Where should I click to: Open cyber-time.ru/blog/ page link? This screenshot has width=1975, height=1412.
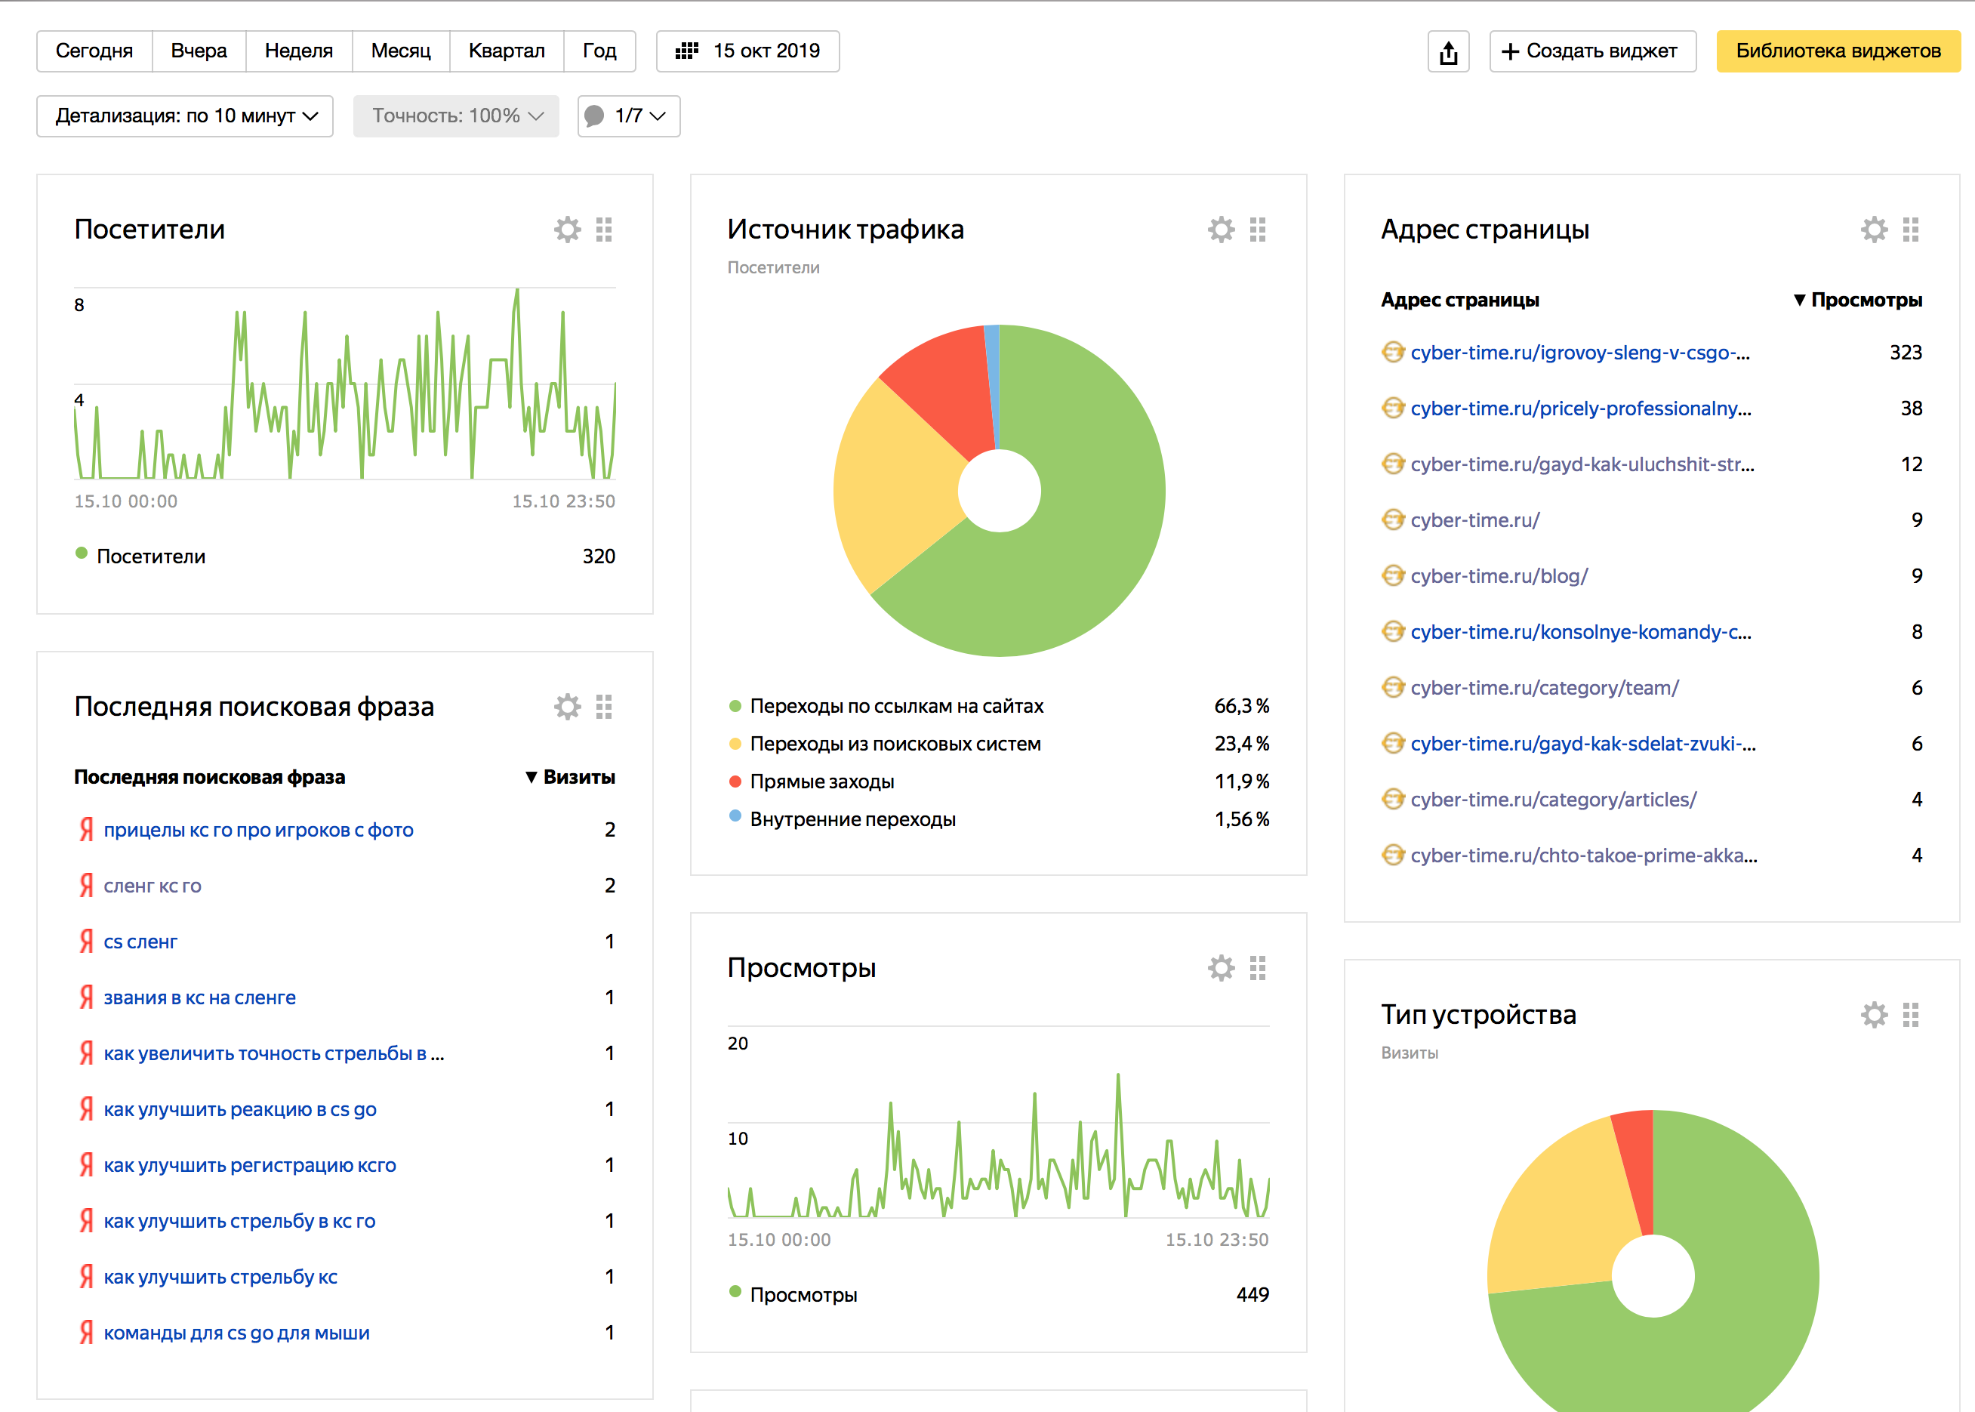coord(1499,575)
